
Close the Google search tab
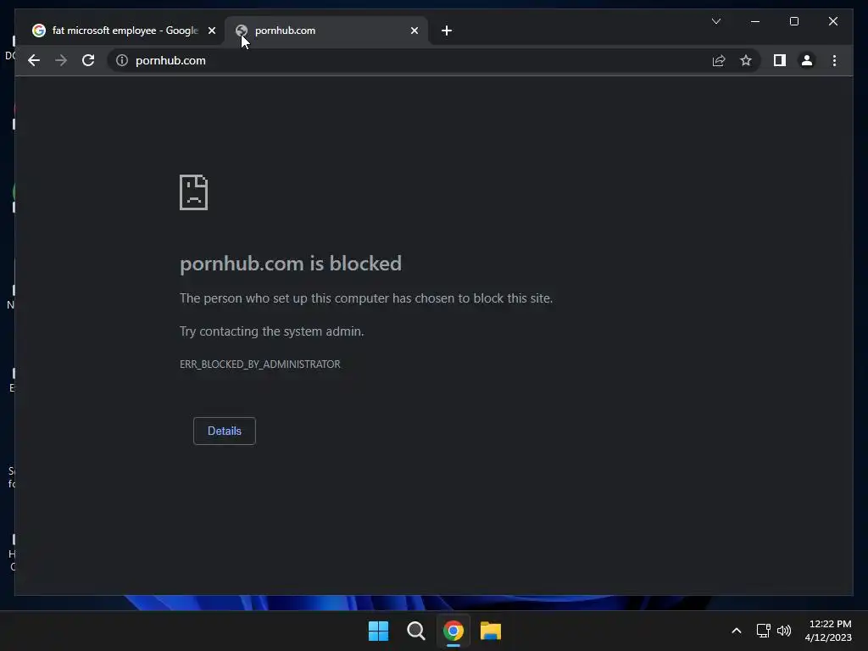click(x=211, y=31)
